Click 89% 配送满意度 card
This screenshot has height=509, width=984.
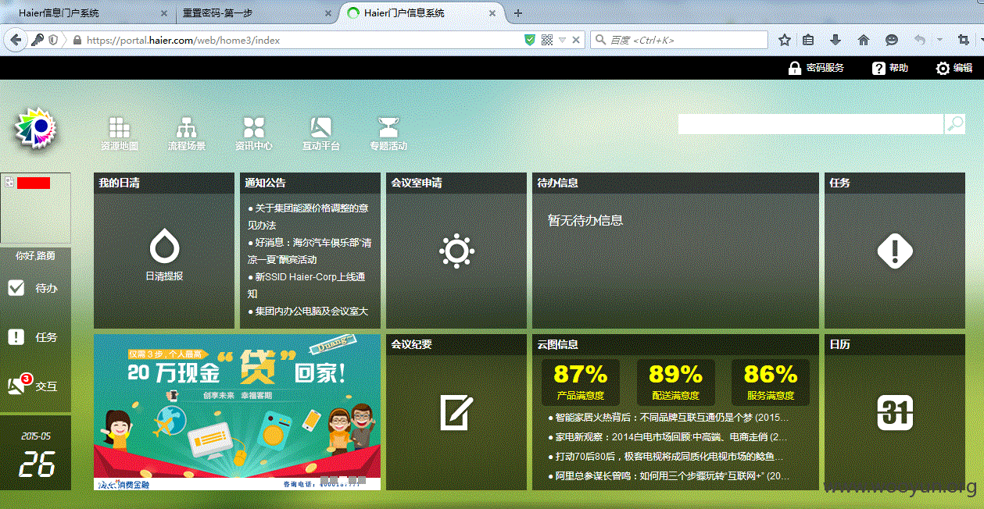click(x=675, y=382)
